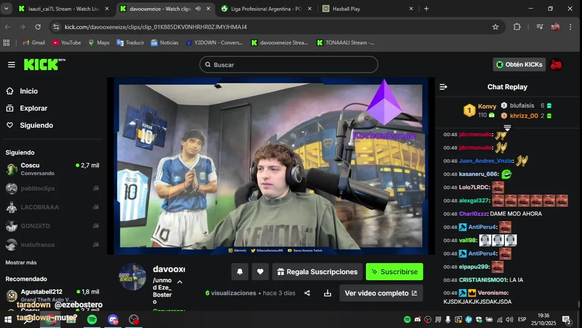Open GONZiiTO channel

coord(52,226)
